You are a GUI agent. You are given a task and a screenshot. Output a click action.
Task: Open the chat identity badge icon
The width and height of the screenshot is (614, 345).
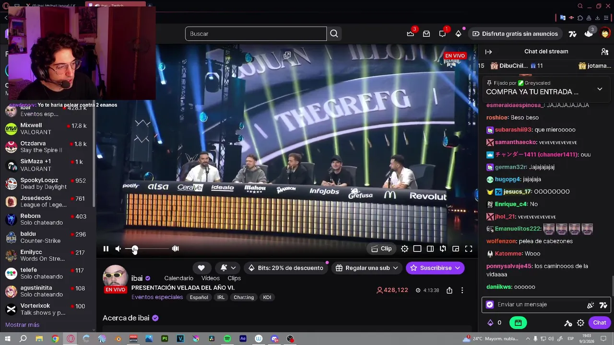tap(490, 305)
